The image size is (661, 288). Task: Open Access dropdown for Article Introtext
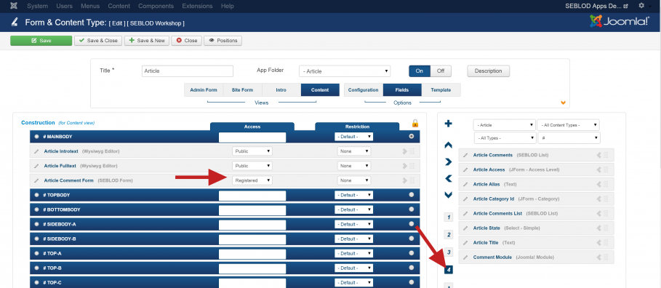[x=252, y=151]
